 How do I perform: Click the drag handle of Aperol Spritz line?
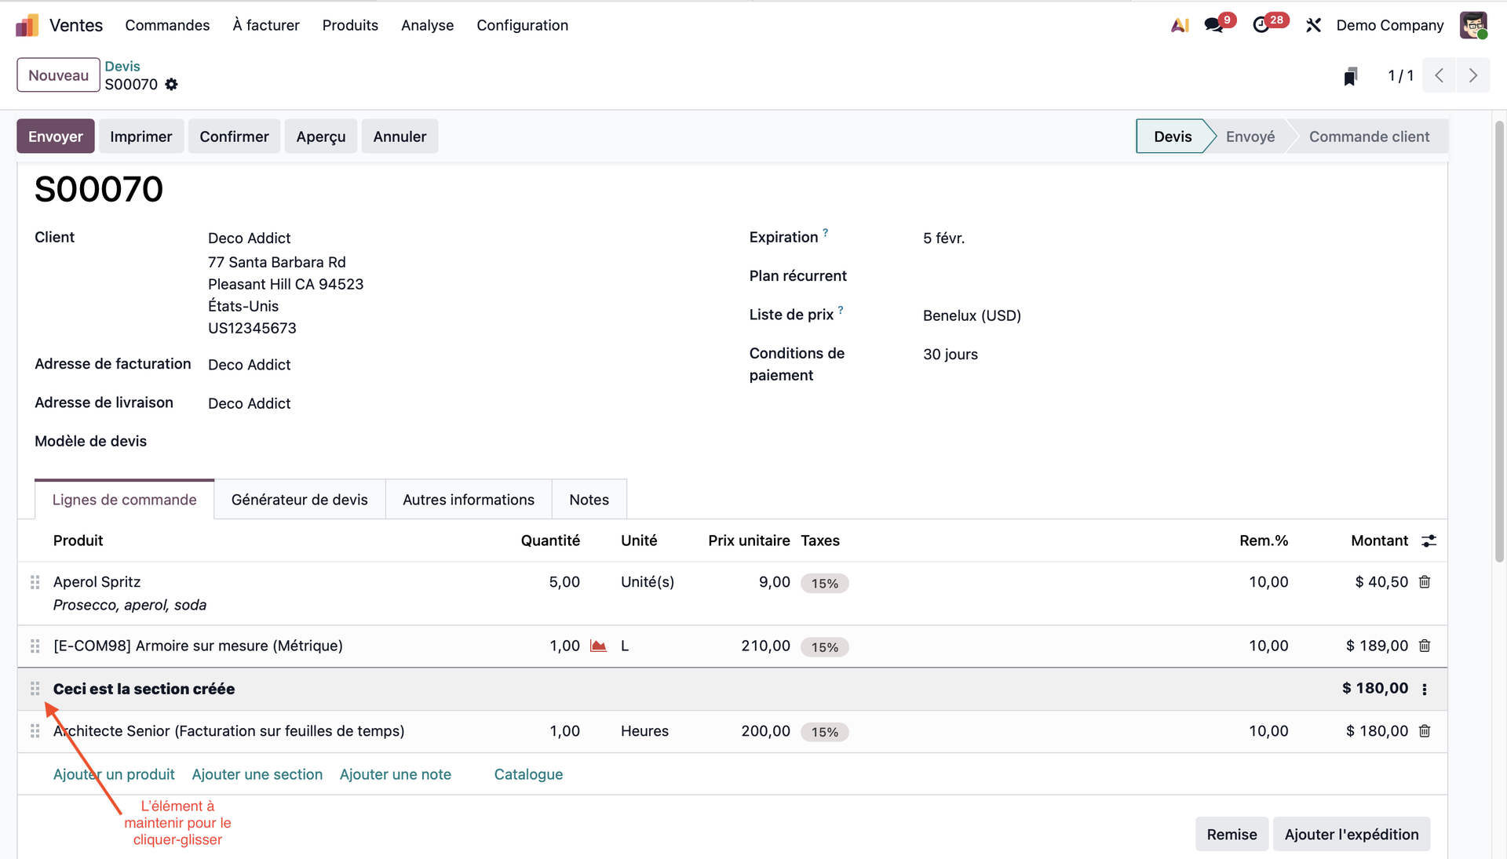(35, 582)
